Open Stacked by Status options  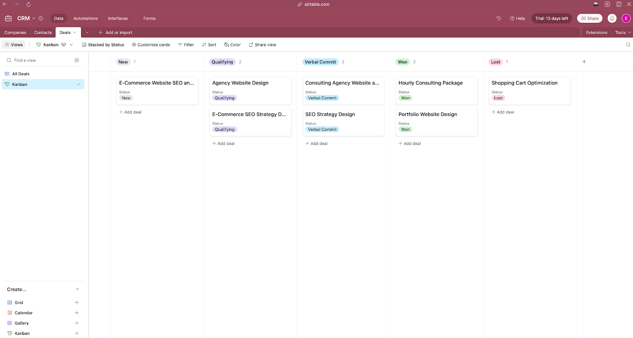coord(103,45)
